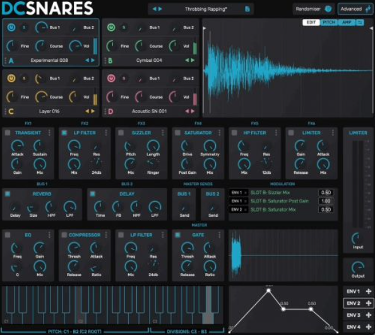Click envelope peak point at top

tap(268, 291)
